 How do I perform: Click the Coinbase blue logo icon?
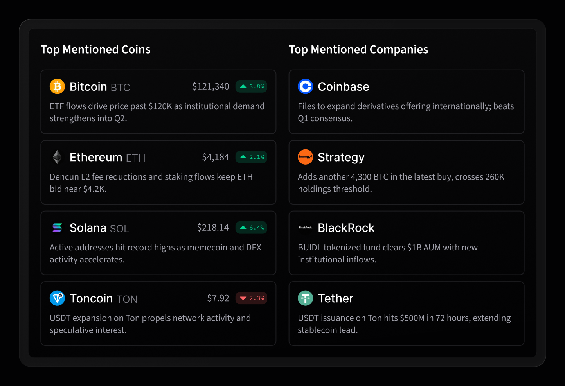pos(305,86)
